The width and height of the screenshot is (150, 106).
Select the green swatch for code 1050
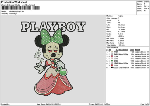[112, 61]
